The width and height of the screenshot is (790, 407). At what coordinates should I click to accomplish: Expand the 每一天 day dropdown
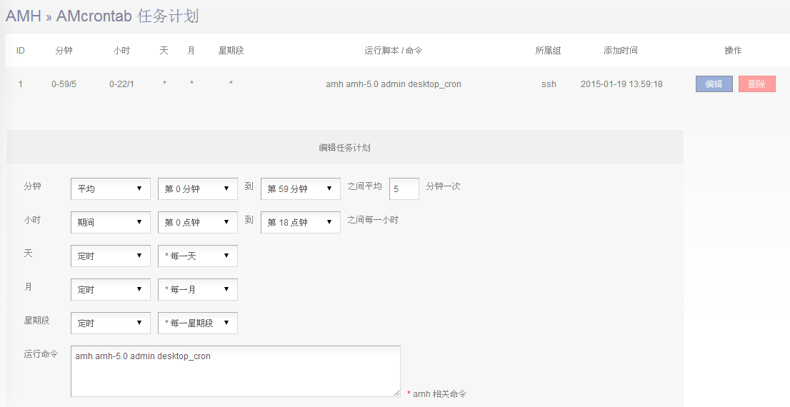click(197, 256)
